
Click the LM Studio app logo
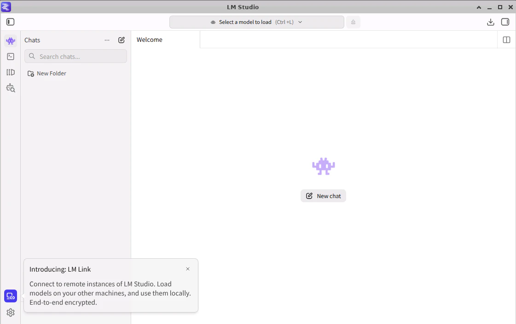point(6,6)
